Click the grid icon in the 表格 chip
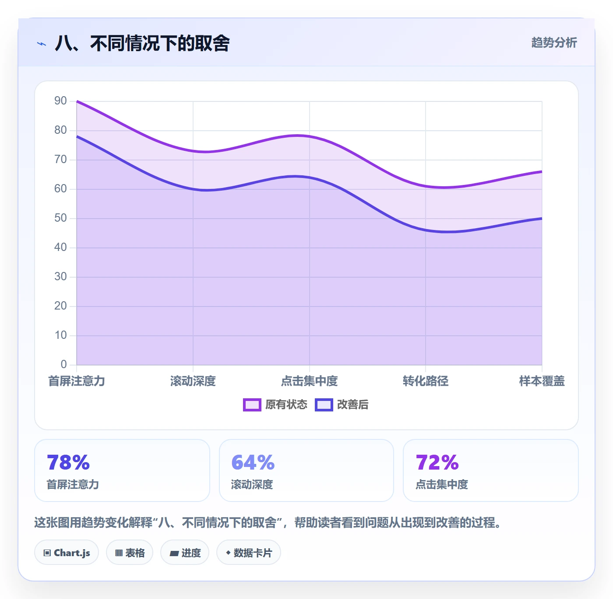 (119, 553)
